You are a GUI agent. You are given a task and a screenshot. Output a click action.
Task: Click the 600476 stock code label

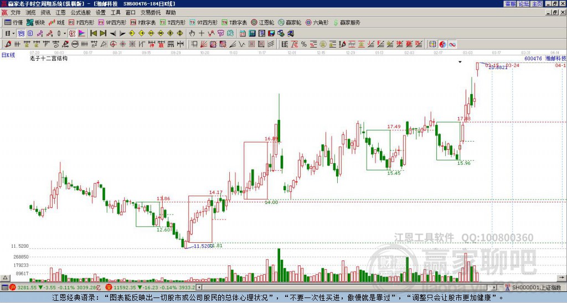coord(533,58)
